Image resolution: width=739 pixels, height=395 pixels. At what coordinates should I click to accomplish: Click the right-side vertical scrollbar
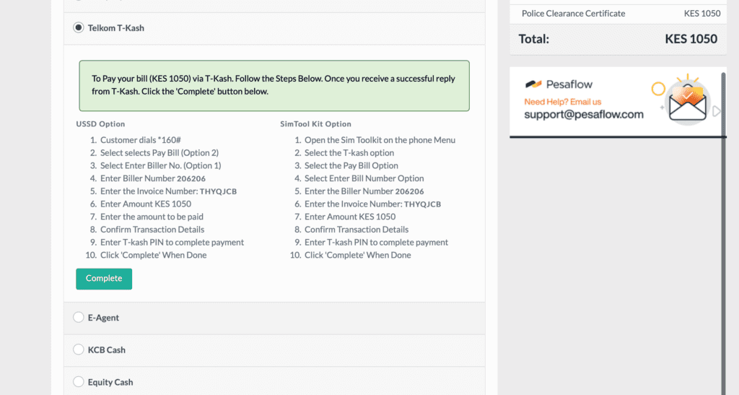coord(724,234)
